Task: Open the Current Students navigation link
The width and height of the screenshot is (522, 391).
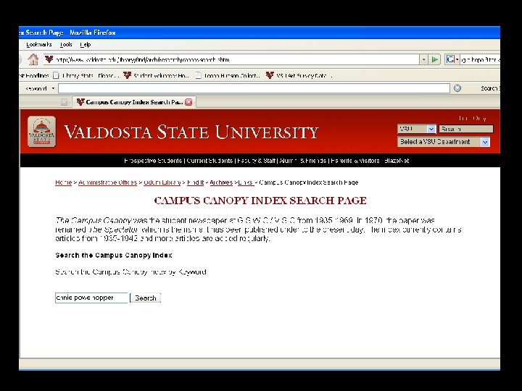Action: [x=210, y=161]
